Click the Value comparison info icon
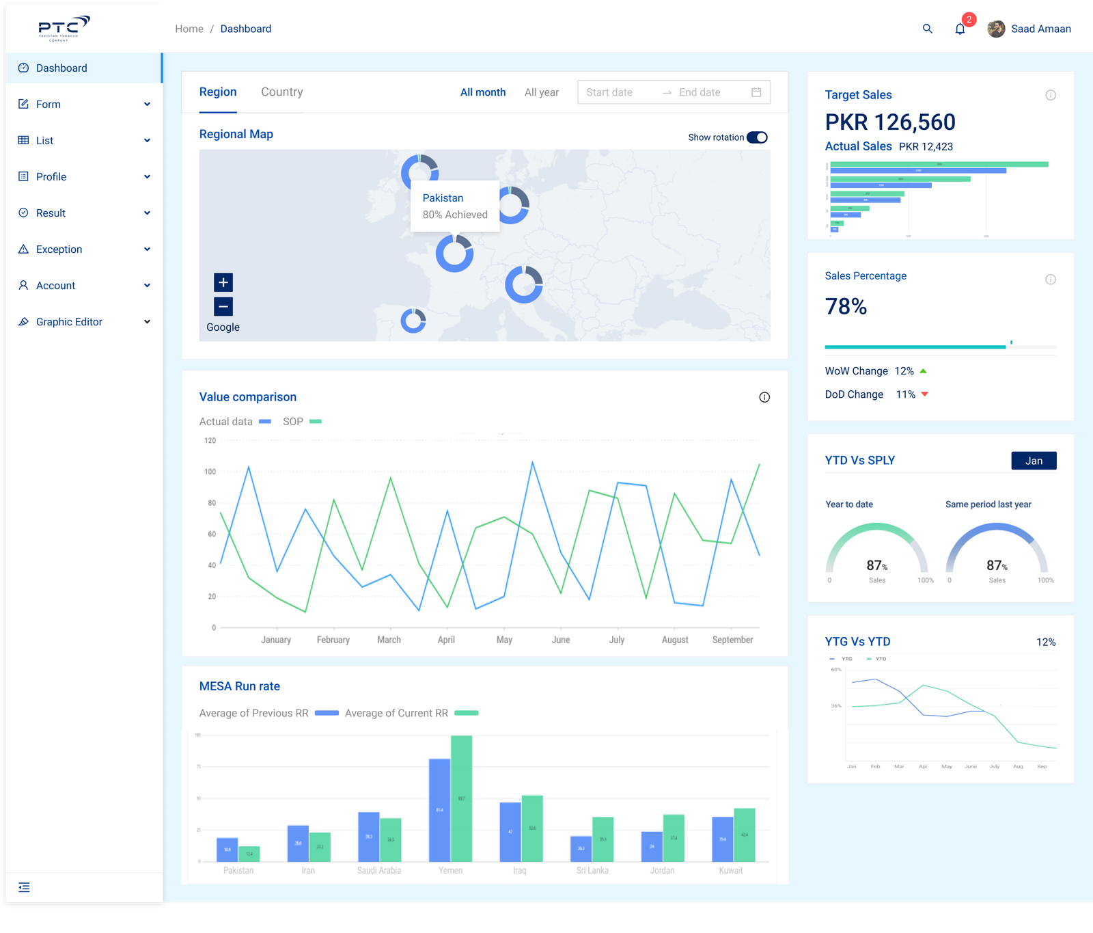Screen dimensions: 1093x933 click(764, 397)
